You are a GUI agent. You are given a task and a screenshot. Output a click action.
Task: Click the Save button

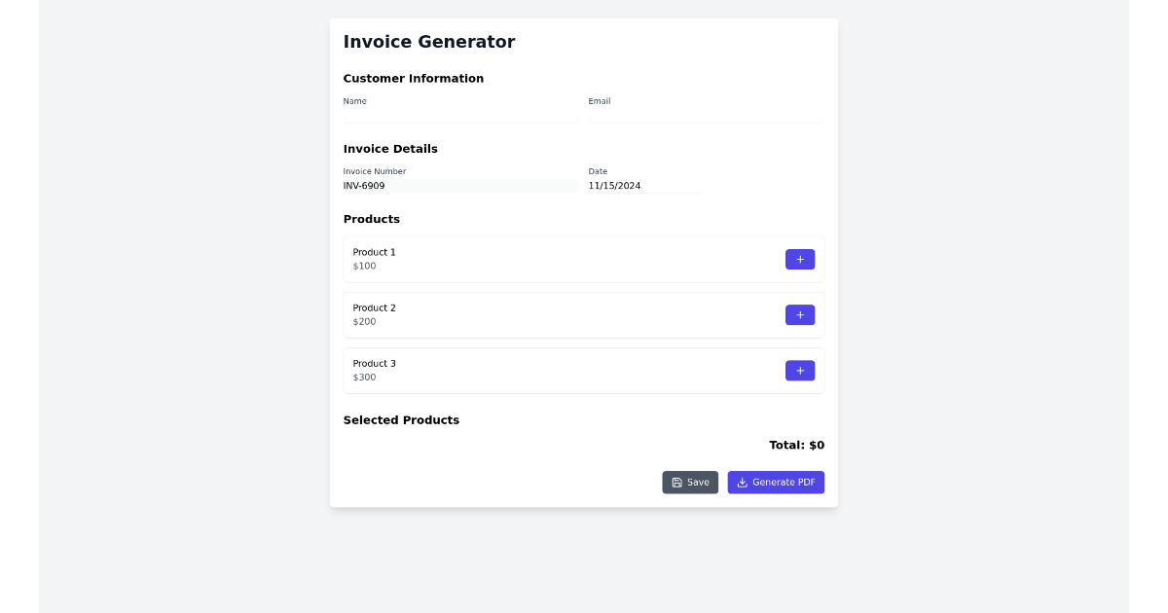pos(690,482)
